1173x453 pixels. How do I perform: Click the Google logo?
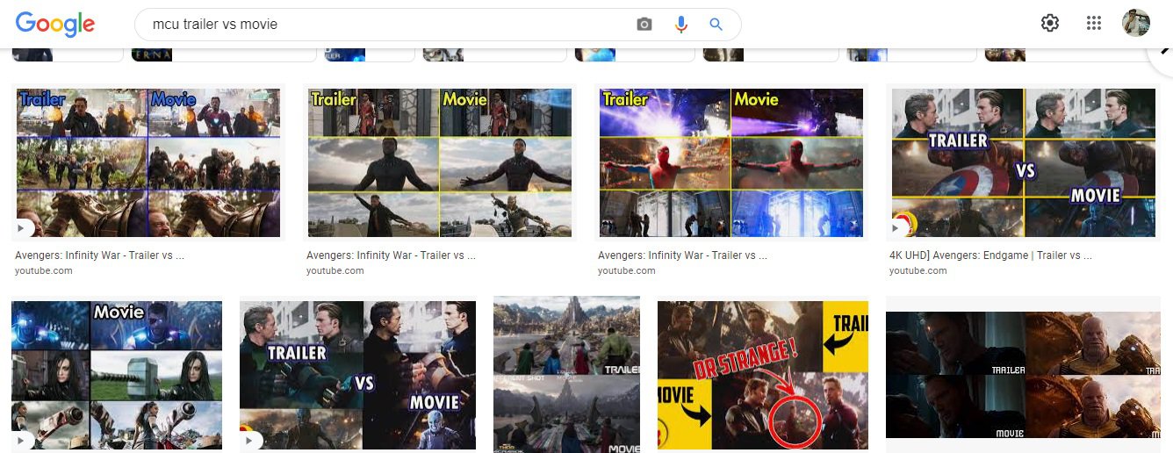pos(54,25)
